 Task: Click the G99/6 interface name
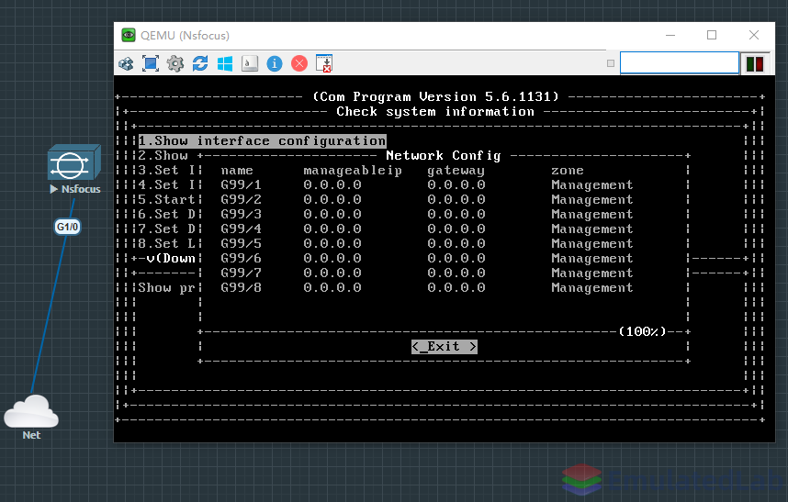(242, 258)
